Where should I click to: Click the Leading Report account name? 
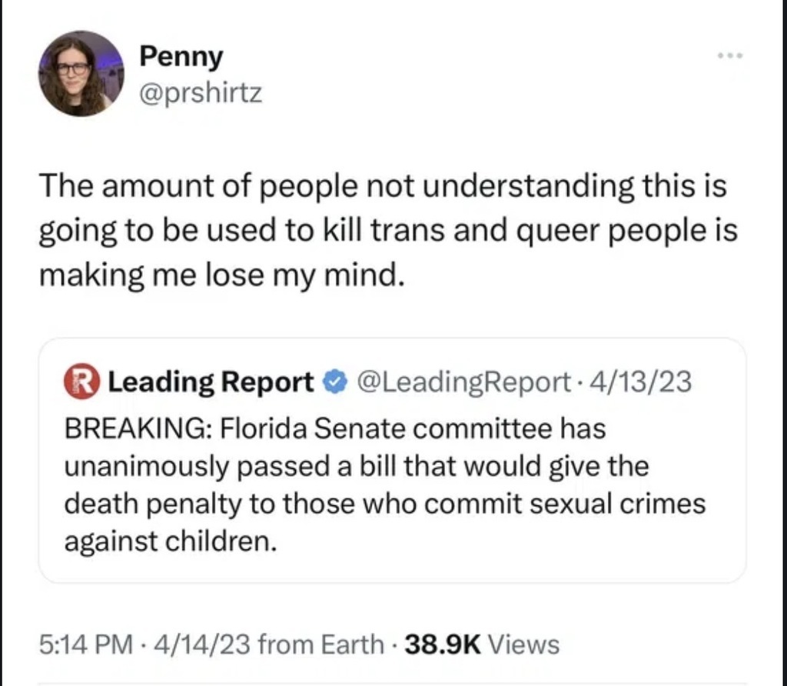click(x=211, y=381)
